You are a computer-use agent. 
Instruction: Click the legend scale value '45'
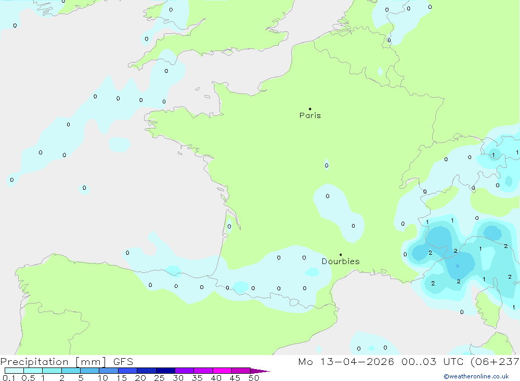click(235, 378)
